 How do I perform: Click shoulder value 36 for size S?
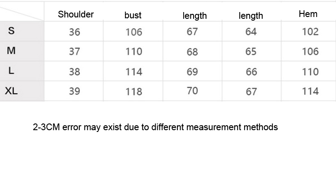(74, 32)
